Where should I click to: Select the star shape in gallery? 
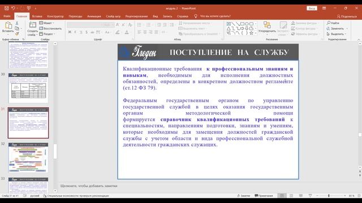coord(251,33)
